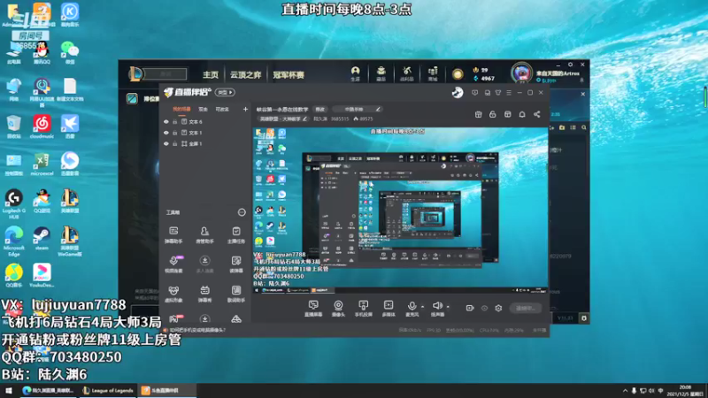Select the 文本 6 source row

(205, 122)
